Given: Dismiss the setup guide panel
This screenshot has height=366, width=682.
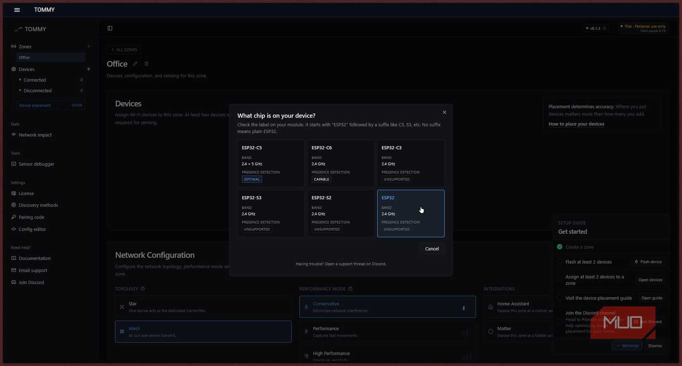Looking at the screenshot, I should point(655,346).
